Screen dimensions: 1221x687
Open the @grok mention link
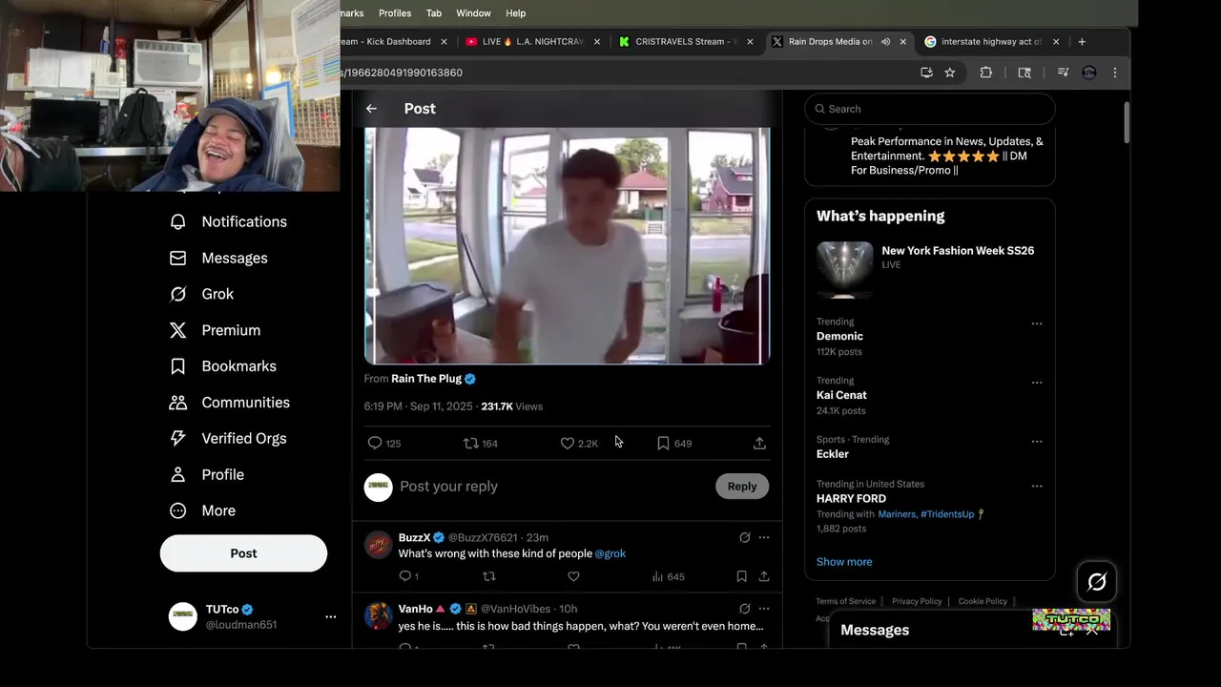click(x=610, y=553)
